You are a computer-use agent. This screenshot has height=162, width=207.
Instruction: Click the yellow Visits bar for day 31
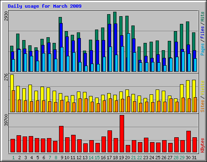coord(194,88)
